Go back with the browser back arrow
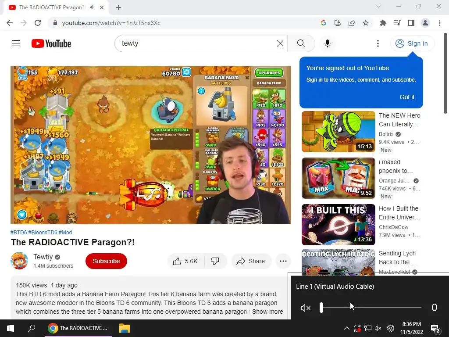This screenshot has width=449, height=337. pos(10,23)
